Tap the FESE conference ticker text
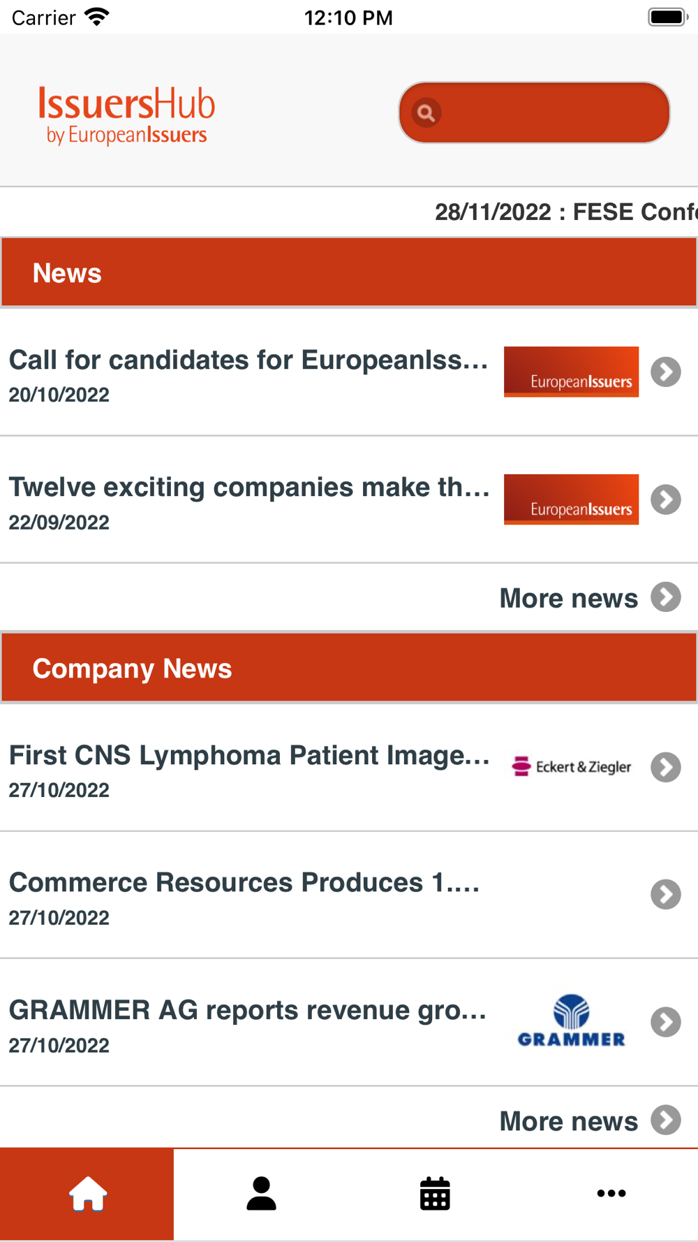 pos(566,212)
